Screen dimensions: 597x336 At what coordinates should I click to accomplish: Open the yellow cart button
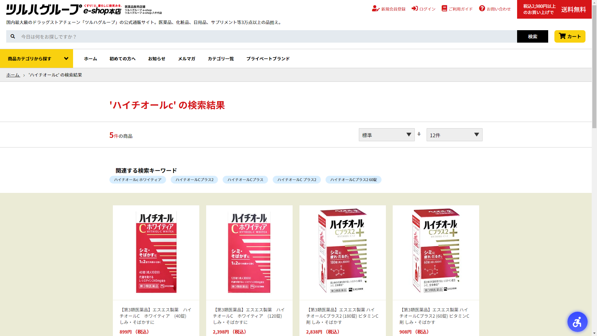coord(570,36)
